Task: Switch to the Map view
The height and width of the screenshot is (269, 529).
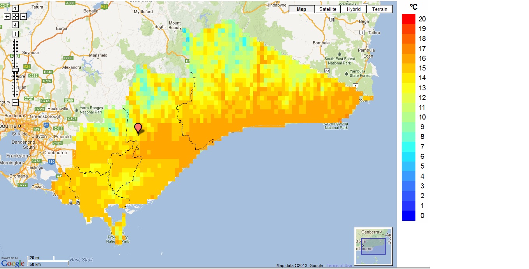Action: pos(301,9)
